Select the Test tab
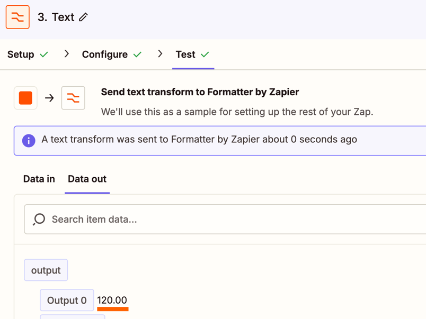The width and height of the screenshot is (426, 319). (193, 54)
